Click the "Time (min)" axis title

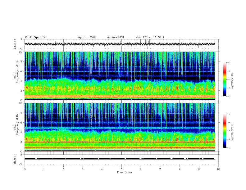124,172
